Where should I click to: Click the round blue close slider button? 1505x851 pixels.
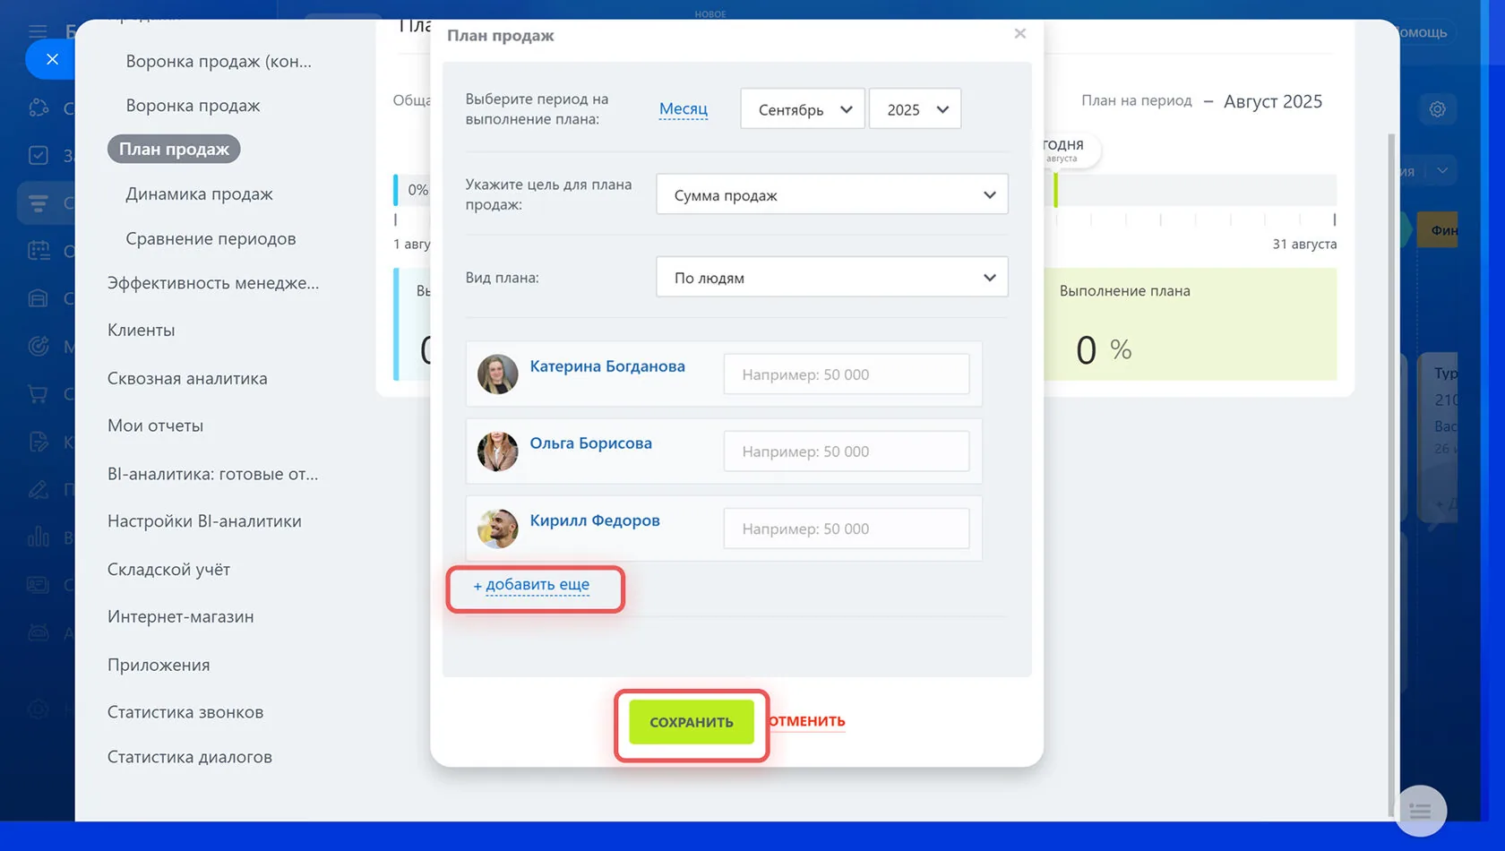click(x=52, y=59)
